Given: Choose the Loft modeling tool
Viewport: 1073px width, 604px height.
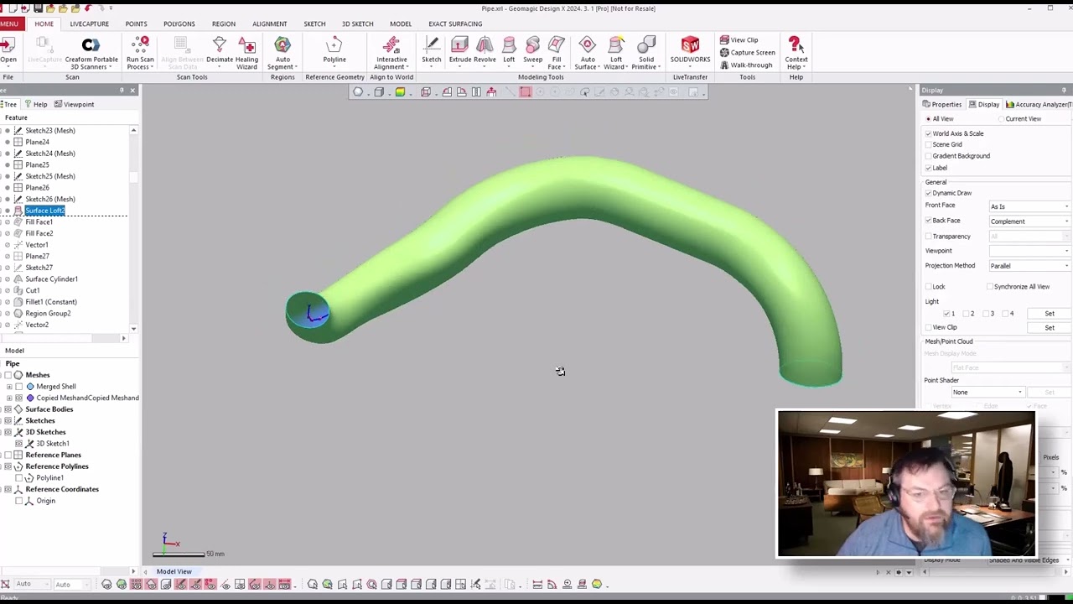Looking at the screenshot, I should pos(509,51).
